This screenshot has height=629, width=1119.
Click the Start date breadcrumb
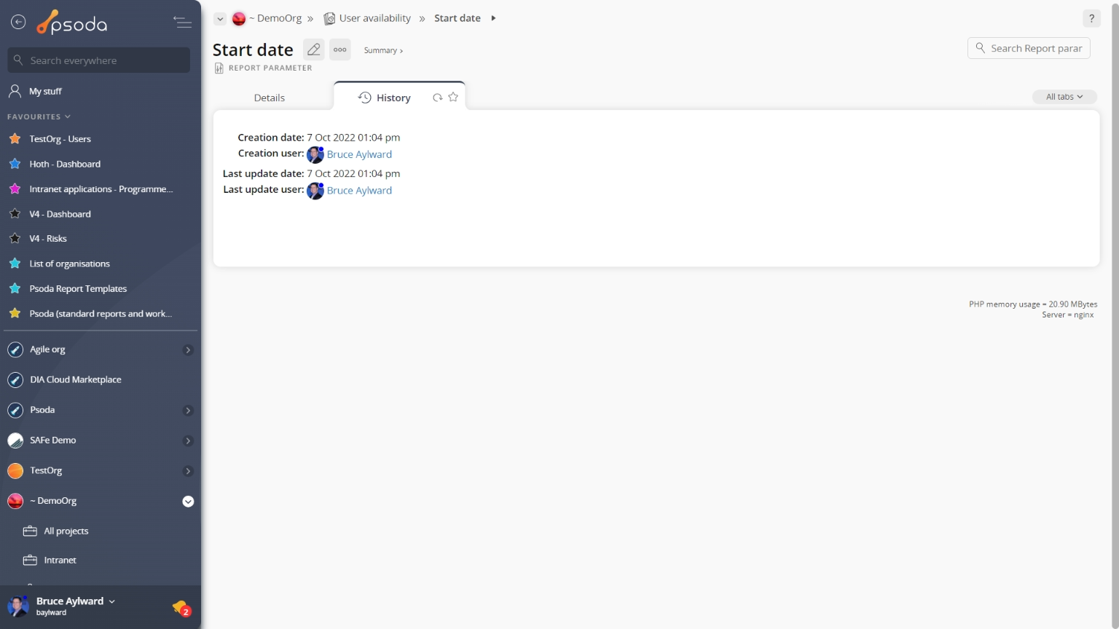tap(458, 18)
